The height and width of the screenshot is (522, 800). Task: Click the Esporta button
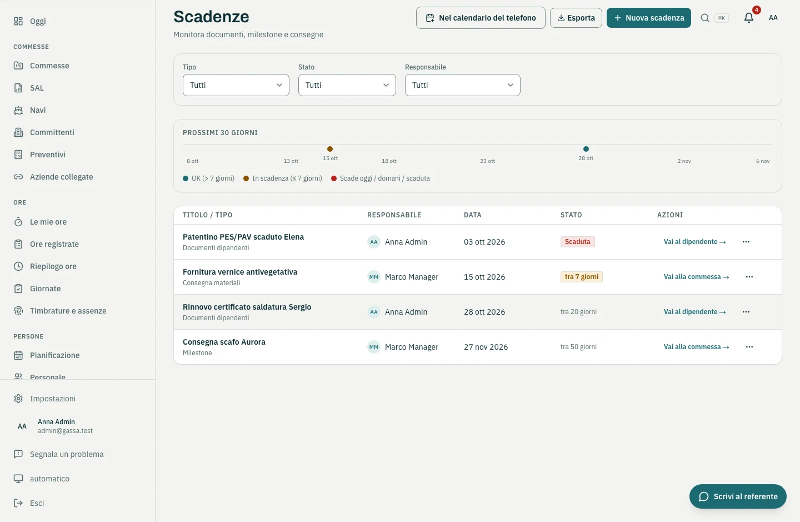point(576,18)
